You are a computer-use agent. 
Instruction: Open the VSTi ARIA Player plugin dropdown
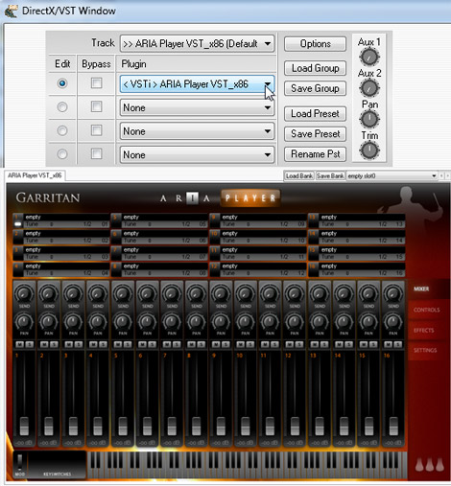[x=197, y=84]
